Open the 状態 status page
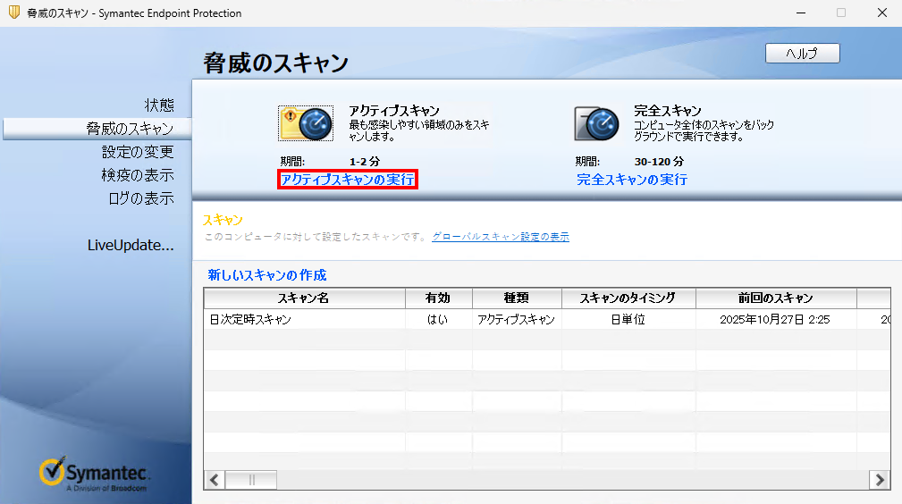The width and height of the screenshot is (902, 504). (x=159, y=105)
